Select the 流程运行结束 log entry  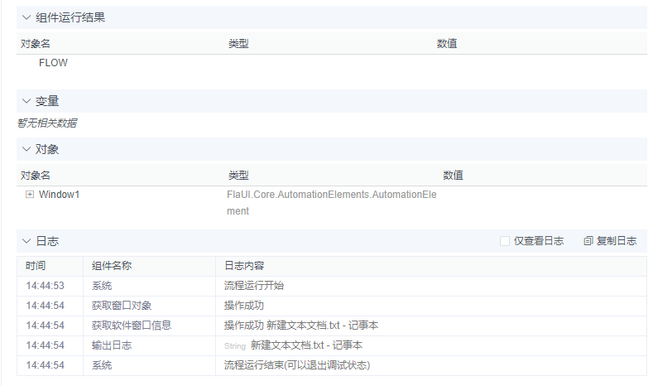[x=297, y=365]
